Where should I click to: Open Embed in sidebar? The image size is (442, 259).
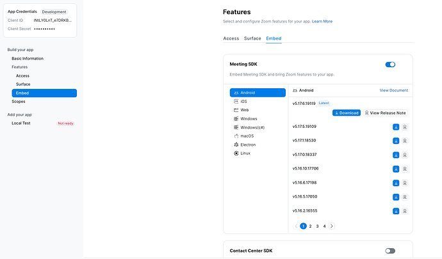coord(44,93)
